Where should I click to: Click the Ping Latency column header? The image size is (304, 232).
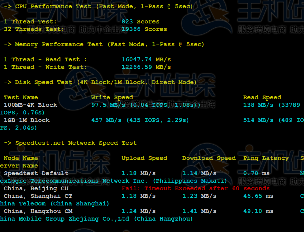266,158
